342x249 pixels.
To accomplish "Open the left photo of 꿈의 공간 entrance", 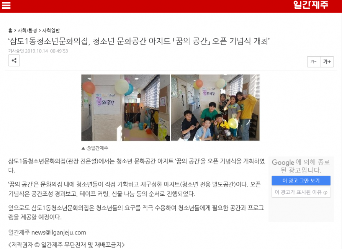I will [x=125, y=108].
